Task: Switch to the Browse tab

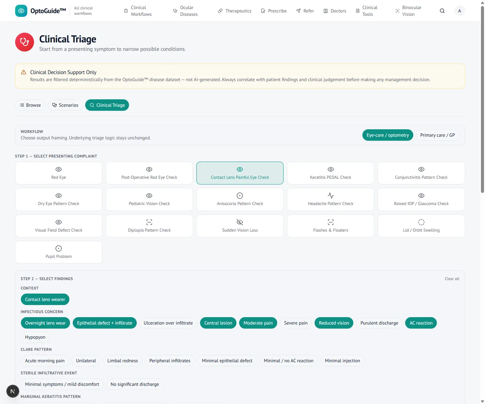Action: point(30,105)
